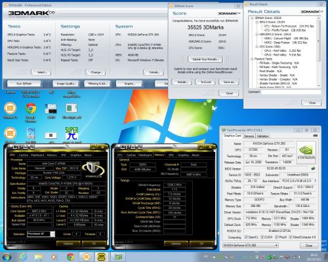328x262 pixels.
Task: Open the Google Chrome desktop shortcut
Action: pos(31,109)
